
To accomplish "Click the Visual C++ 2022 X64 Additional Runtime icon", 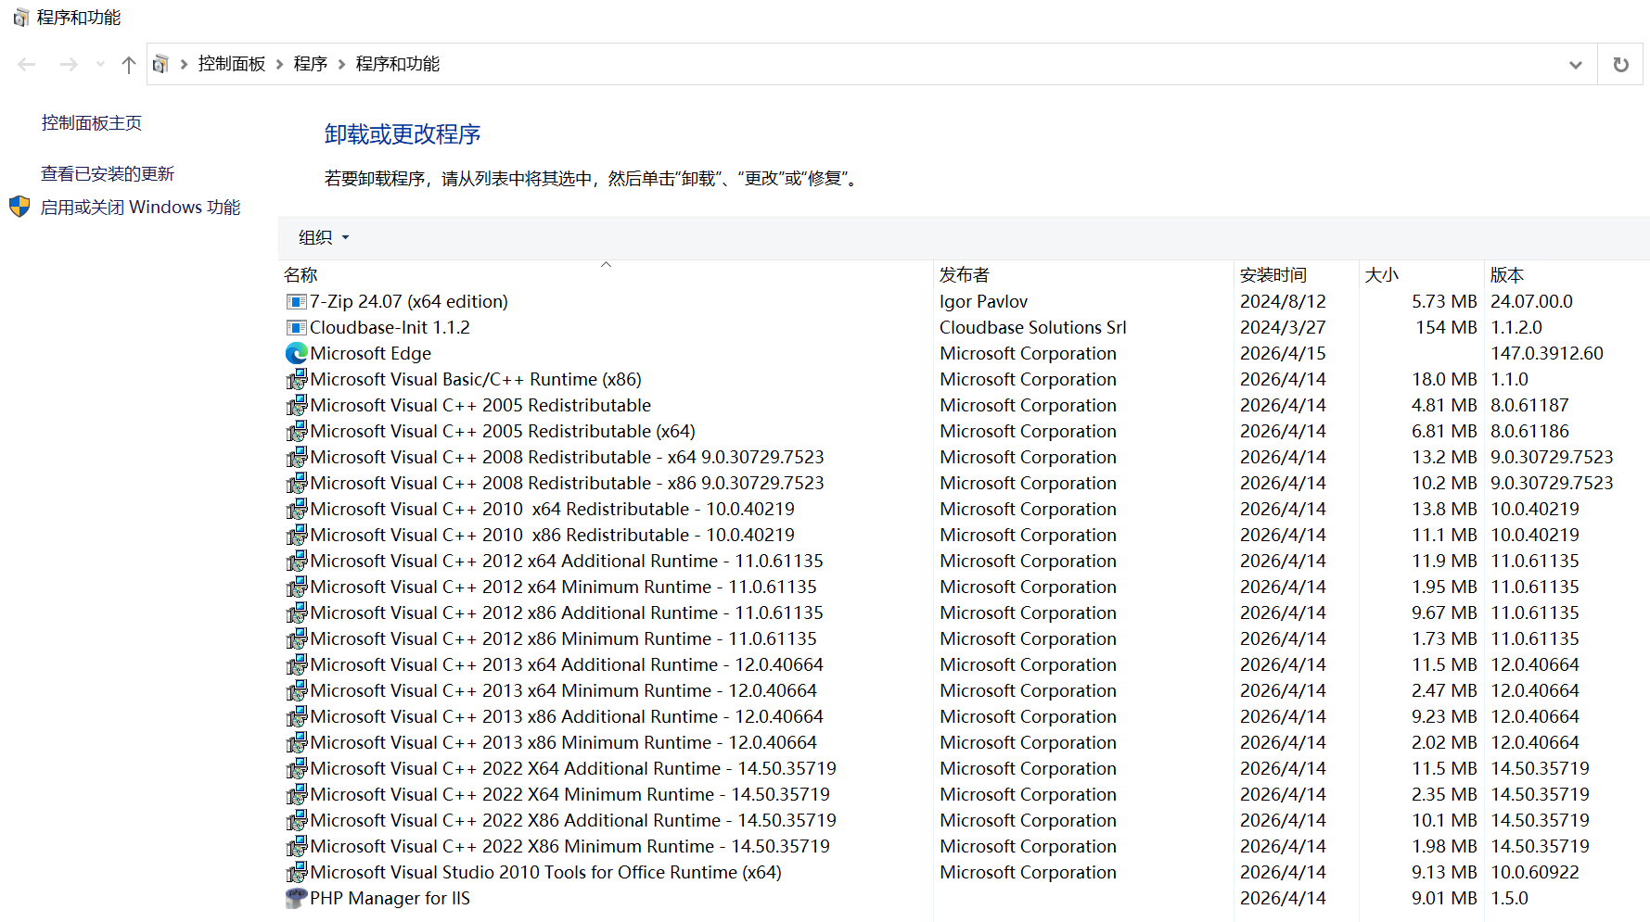I will point(296,769).
